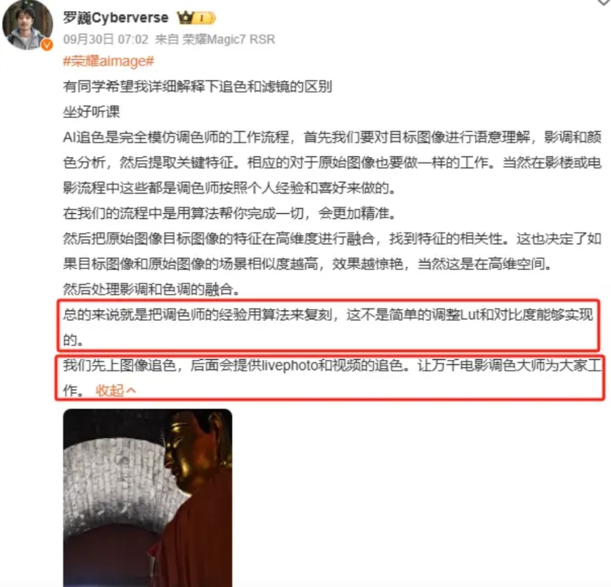Open the post options chevron at top-right
The height and width of the screenshot is (587, 611).
[x=604, y=2]
